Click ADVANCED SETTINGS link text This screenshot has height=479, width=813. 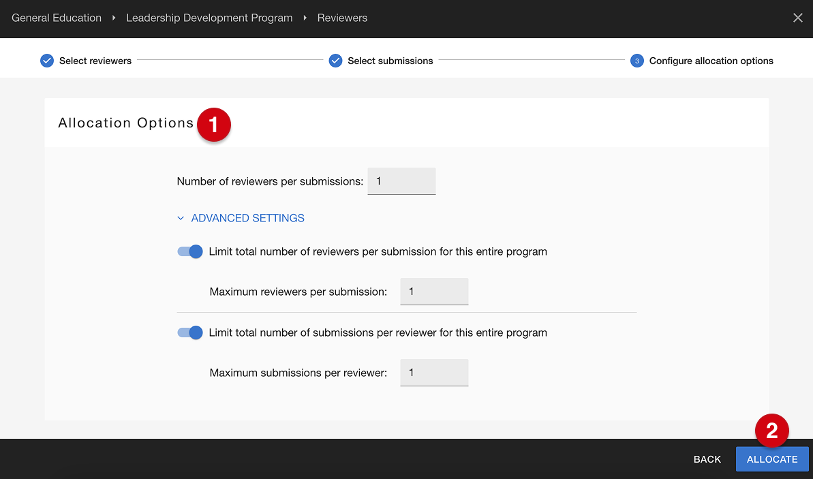(248, 218)
